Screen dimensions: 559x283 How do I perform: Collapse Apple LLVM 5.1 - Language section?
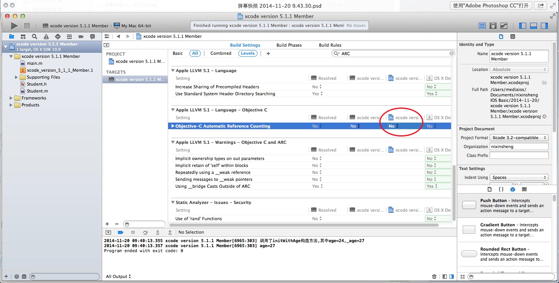click(x=173, y=71)
